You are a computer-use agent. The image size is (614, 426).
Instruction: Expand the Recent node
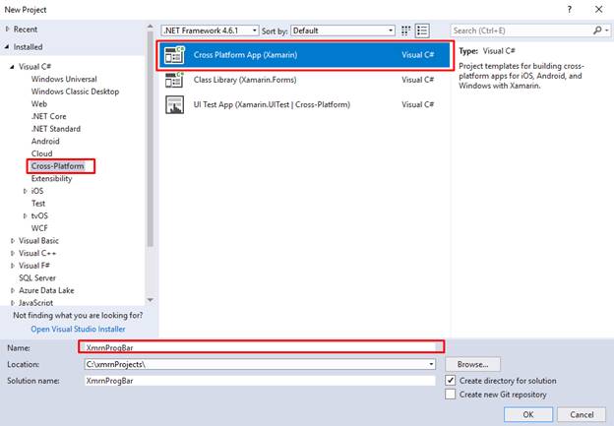[x=8, y=30]
